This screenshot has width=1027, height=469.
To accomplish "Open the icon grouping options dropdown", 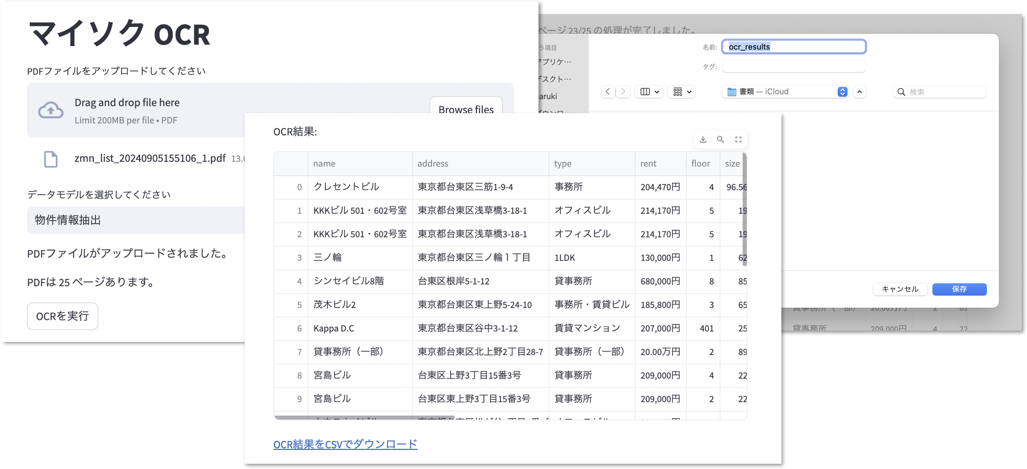I will tap(682, 92).
